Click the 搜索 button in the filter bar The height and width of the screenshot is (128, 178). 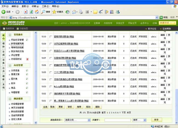pyautogui.click(x=157, y=120)
